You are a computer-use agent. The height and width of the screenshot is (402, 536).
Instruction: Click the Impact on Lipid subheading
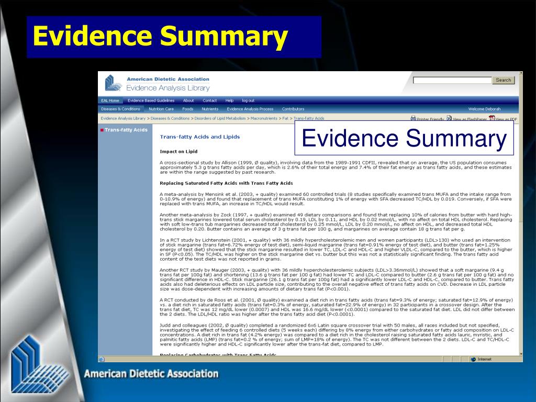coord(178,151)
